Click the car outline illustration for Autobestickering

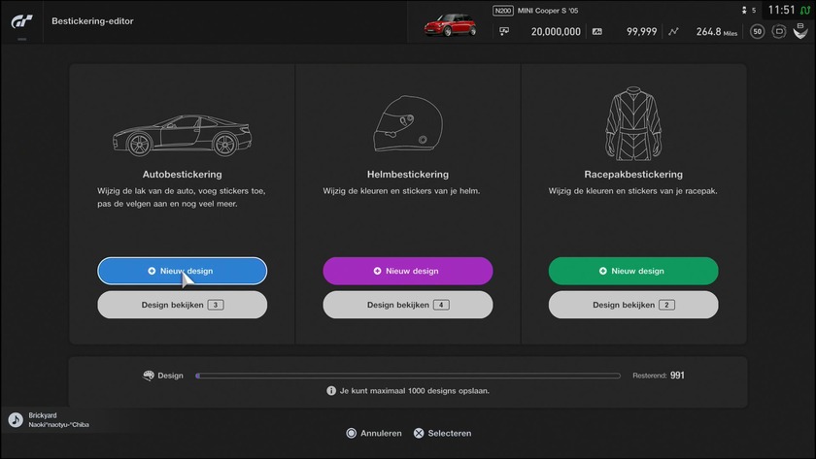click(x=182, y=136)
